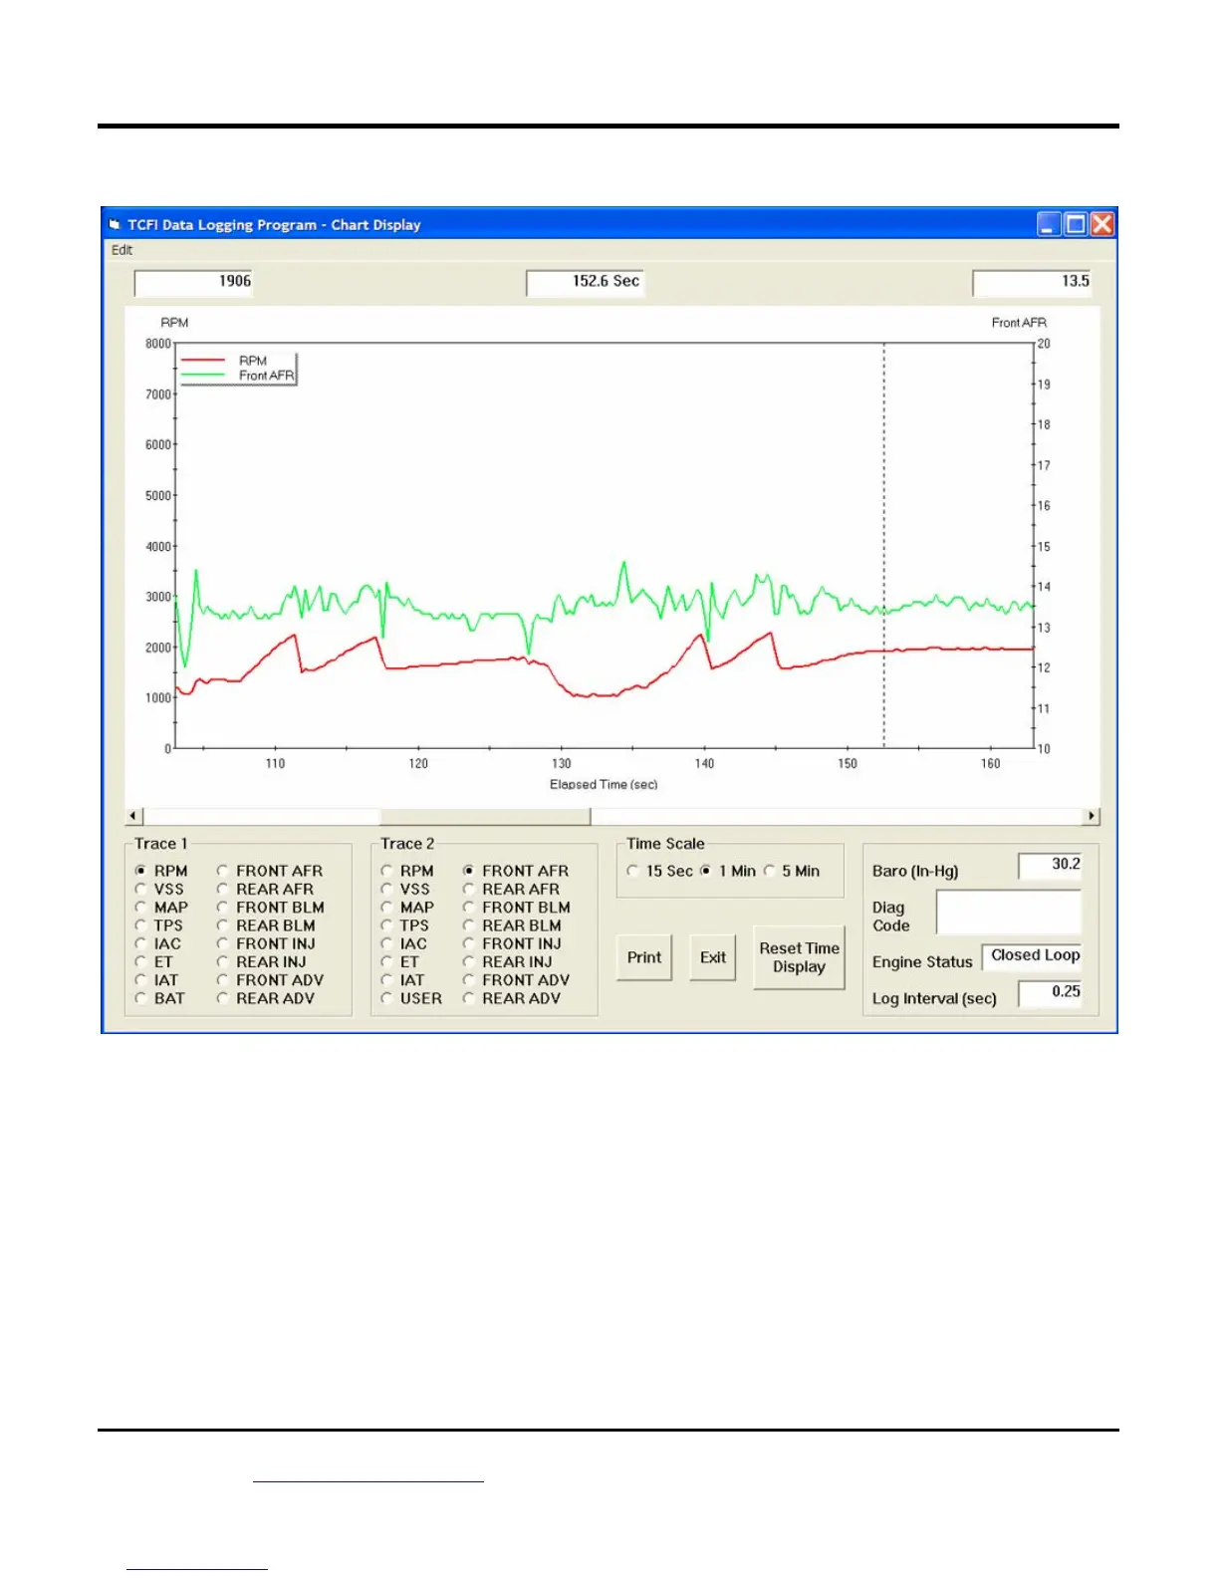The height and width of the screenshot is (1578, 1219).
Task: Select ET radio in Trace 2
Action: click(386, 962)
